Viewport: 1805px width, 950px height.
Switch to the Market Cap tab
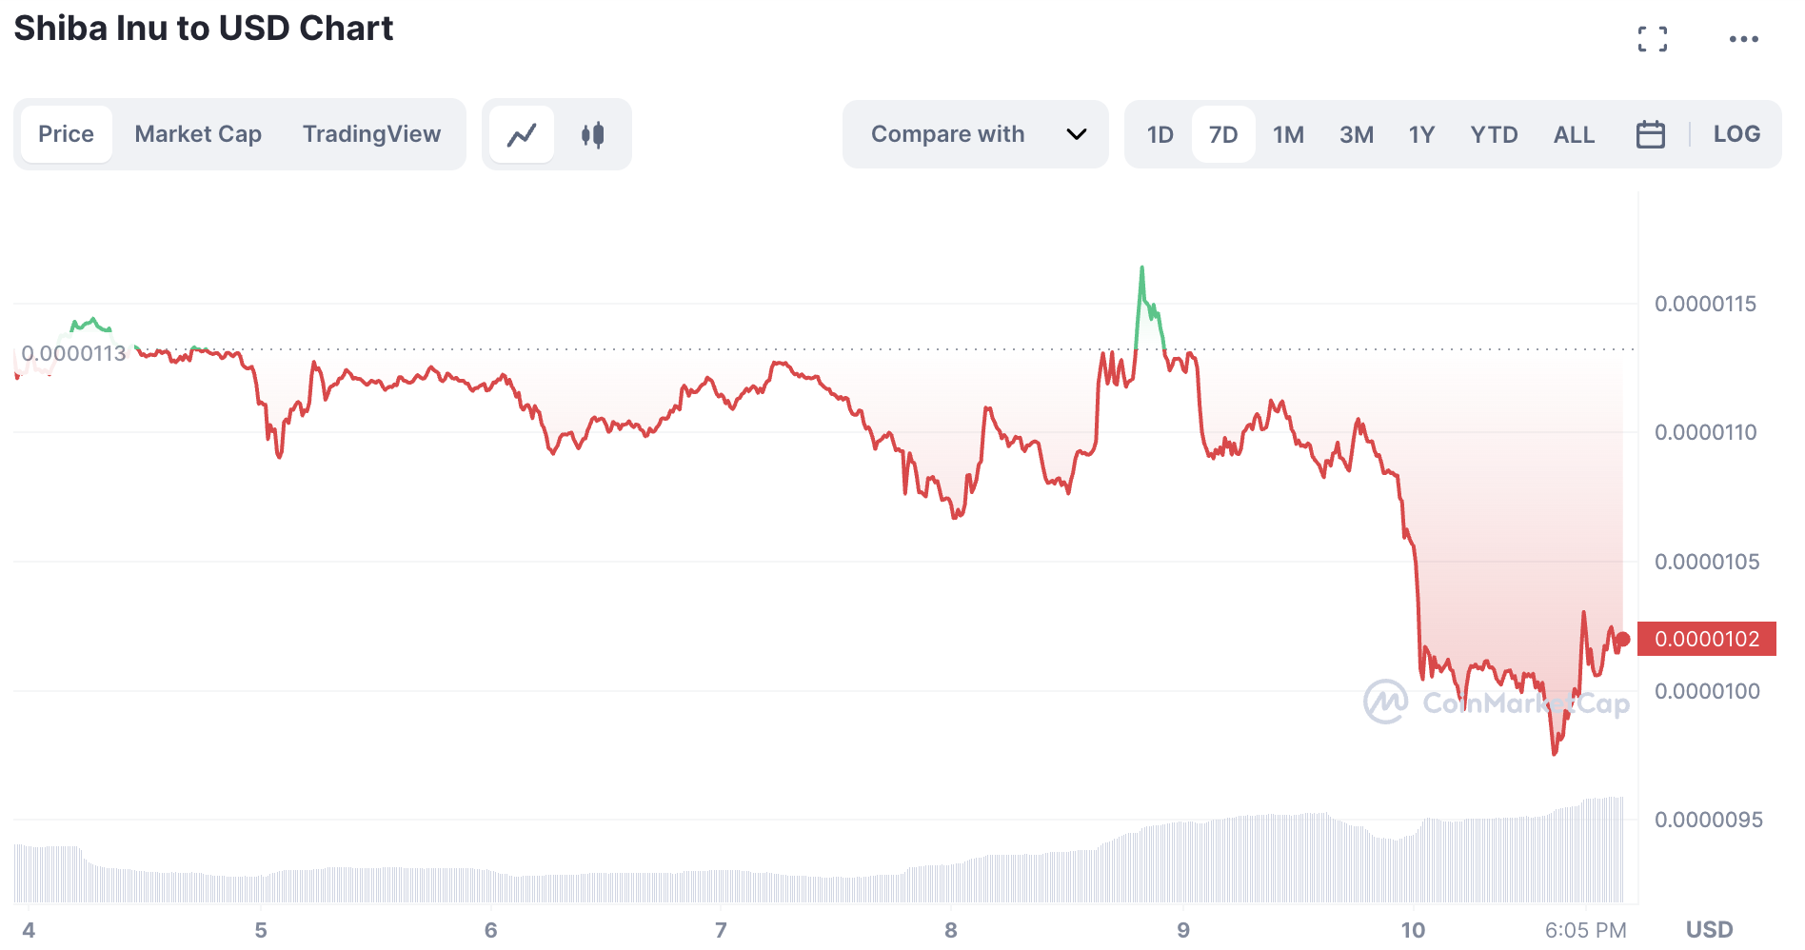pos(198,134)
